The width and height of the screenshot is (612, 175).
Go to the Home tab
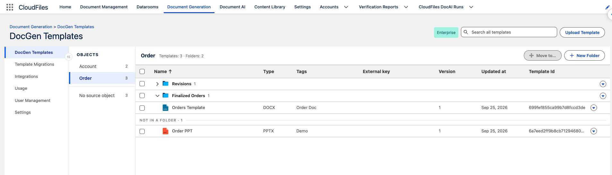pos(65,7)
